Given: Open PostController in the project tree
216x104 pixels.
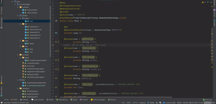Looking at the screenshot, I should click(32, 10).
